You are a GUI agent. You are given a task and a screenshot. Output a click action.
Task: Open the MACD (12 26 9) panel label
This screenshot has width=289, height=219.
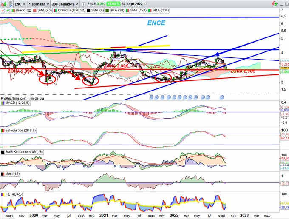(x=15, y=103)
